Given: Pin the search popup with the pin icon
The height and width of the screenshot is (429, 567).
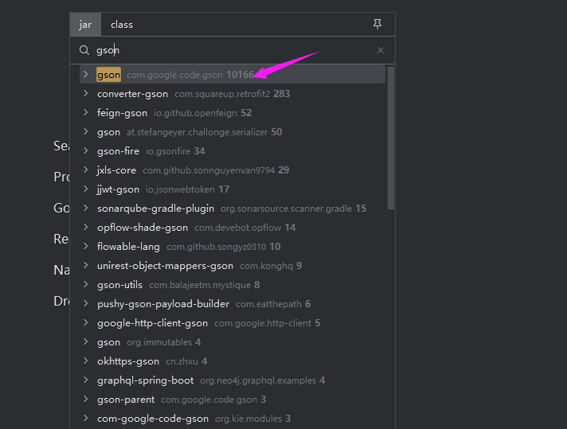Looking at the screenshot, I should tap(377, 24).
